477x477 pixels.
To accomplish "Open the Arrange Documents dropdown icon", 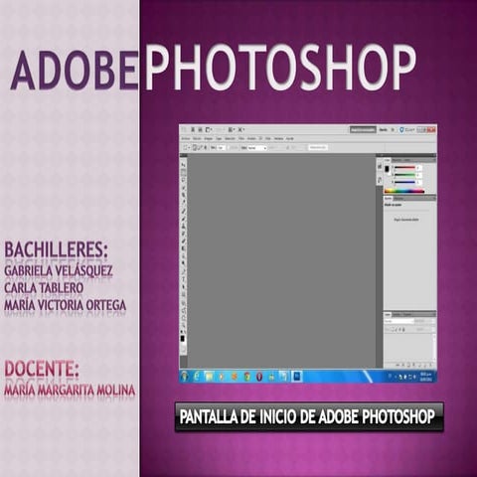I will tap(232, 129).
